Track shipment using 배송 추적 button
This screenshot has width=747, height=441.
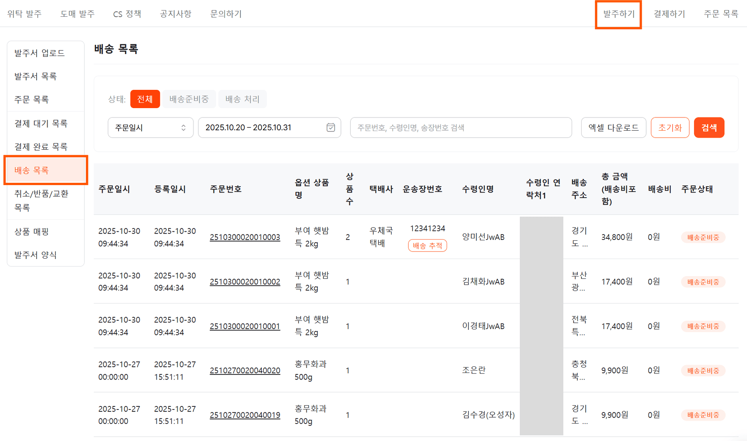pos(427,245)
